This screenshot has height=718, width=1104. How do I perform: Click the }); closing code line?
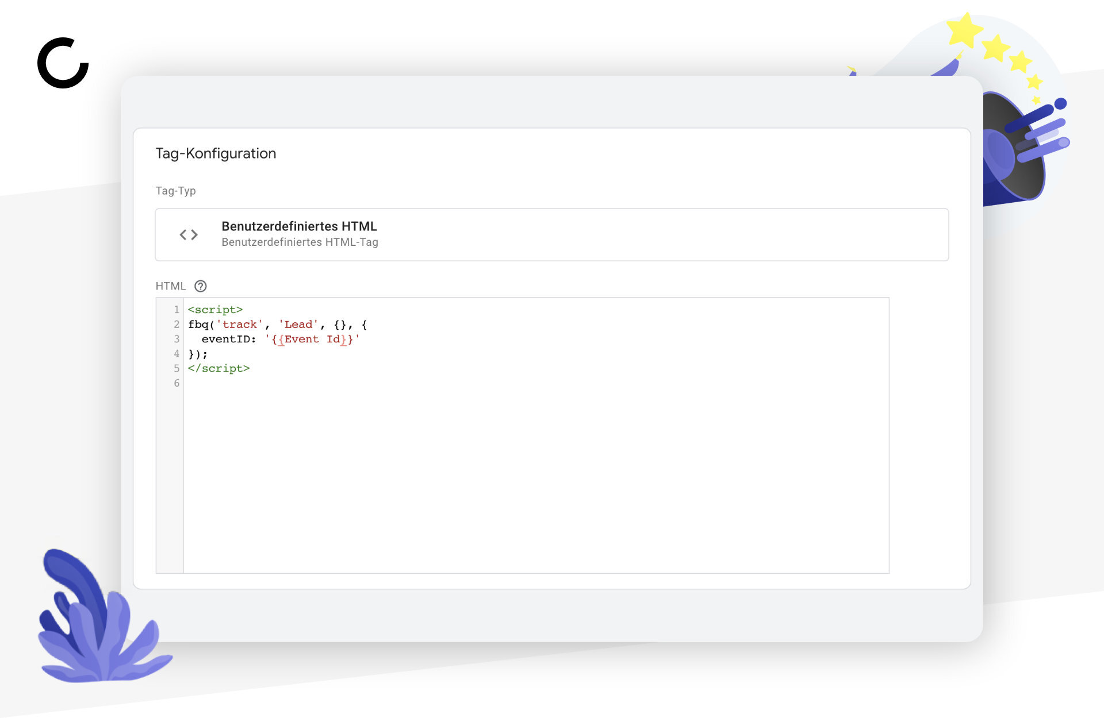point(198,354)
